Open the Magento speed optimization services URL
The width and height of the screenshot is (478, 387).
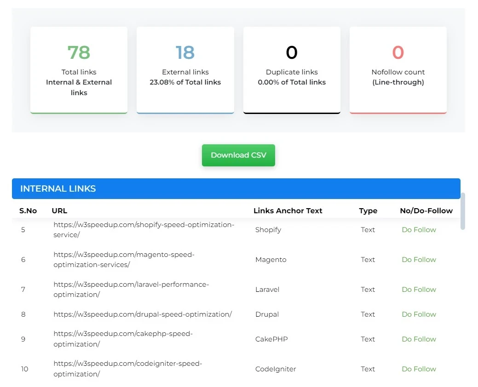(124, 260)
